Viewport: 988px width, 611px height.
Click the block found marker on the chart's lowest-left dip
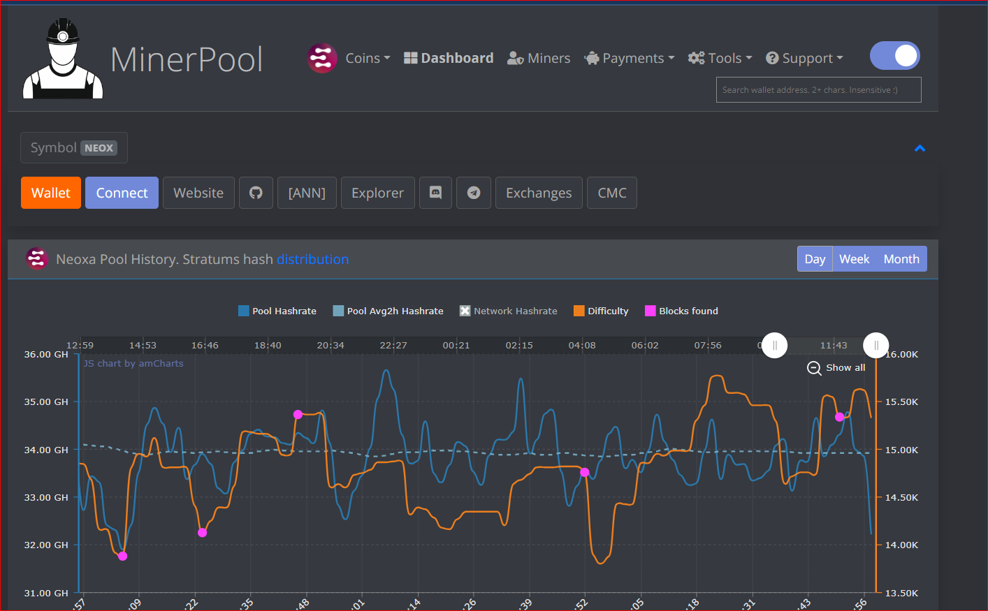(123, 556)
